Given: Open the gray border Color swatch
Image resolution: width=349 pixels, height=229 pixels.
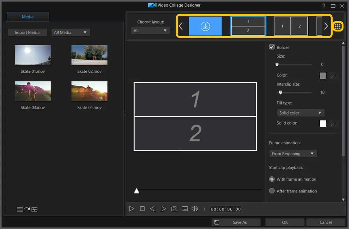Looking at the screenshot, I should 323,76.
